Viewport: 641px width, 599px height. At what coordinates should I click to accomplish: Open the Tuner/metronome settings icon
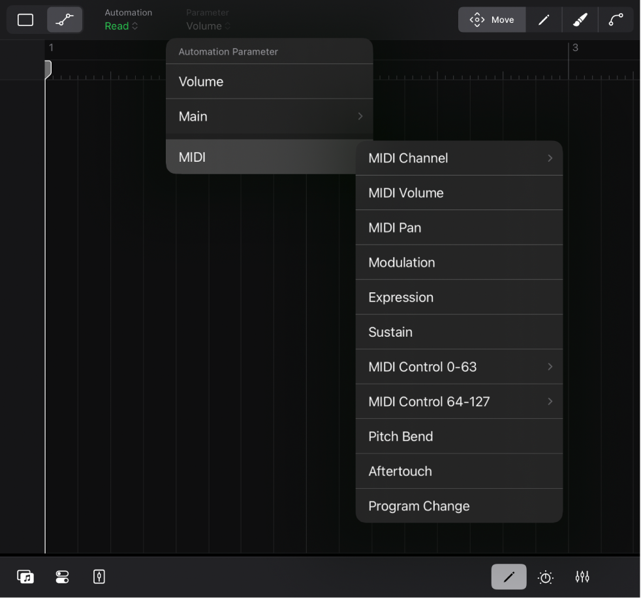pyautogui.click(x=545, y=577)
